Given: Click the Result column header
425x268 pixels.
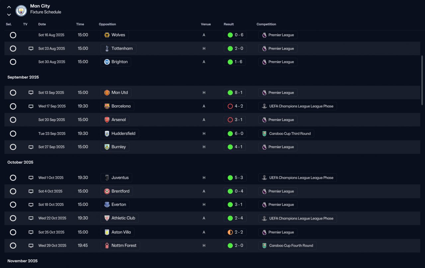Looking at the screenshot, I should (229, 24).
